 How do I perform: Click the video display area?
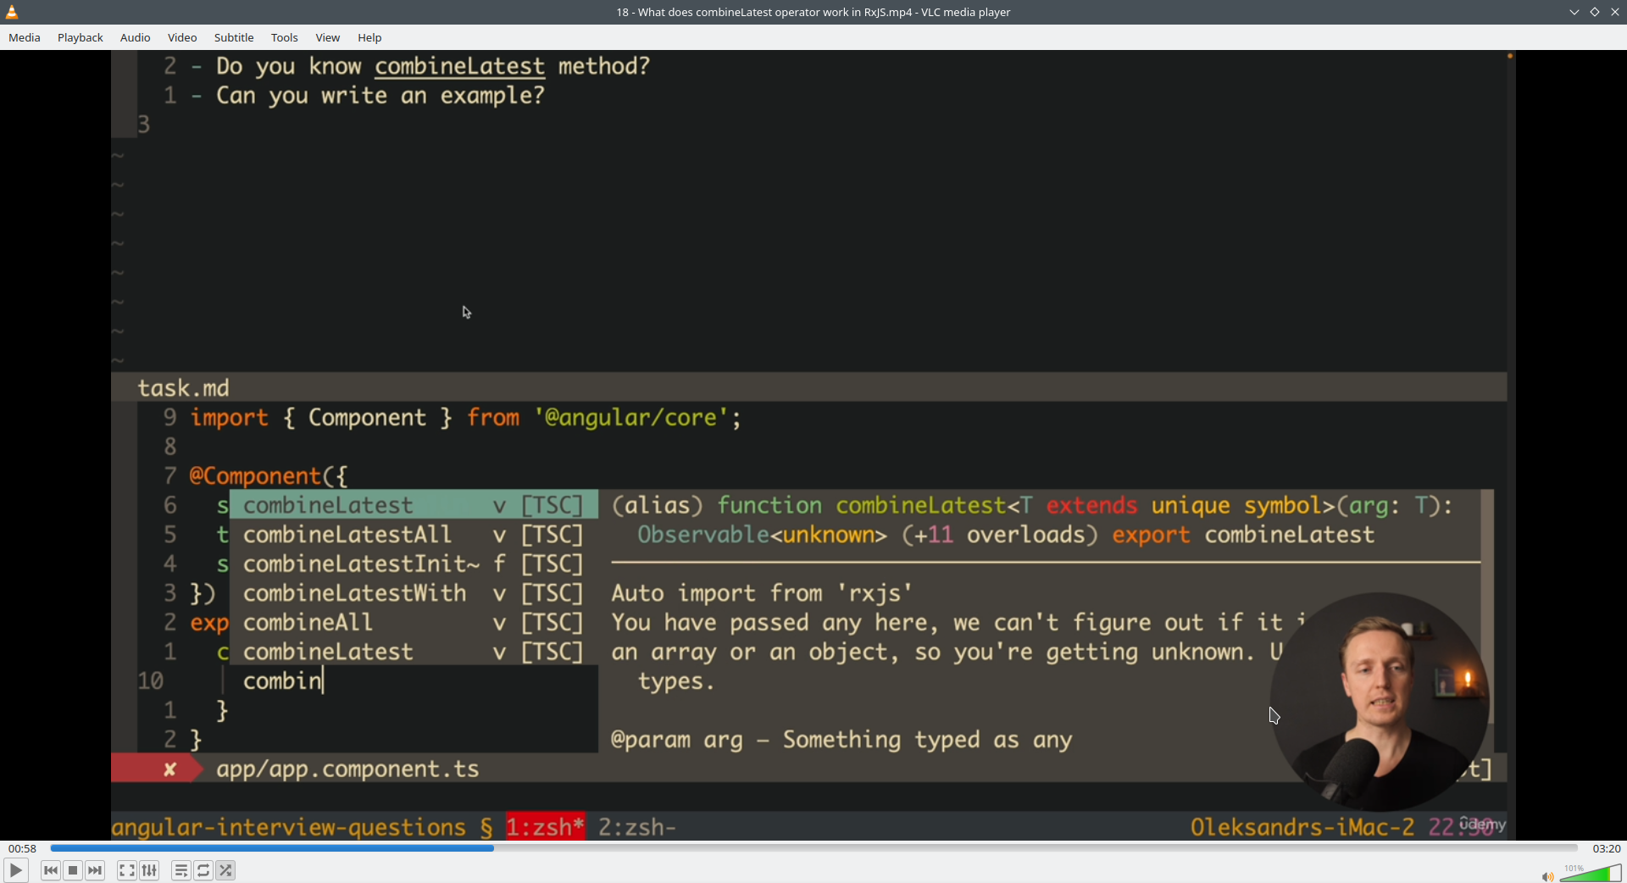coord(813,445)
